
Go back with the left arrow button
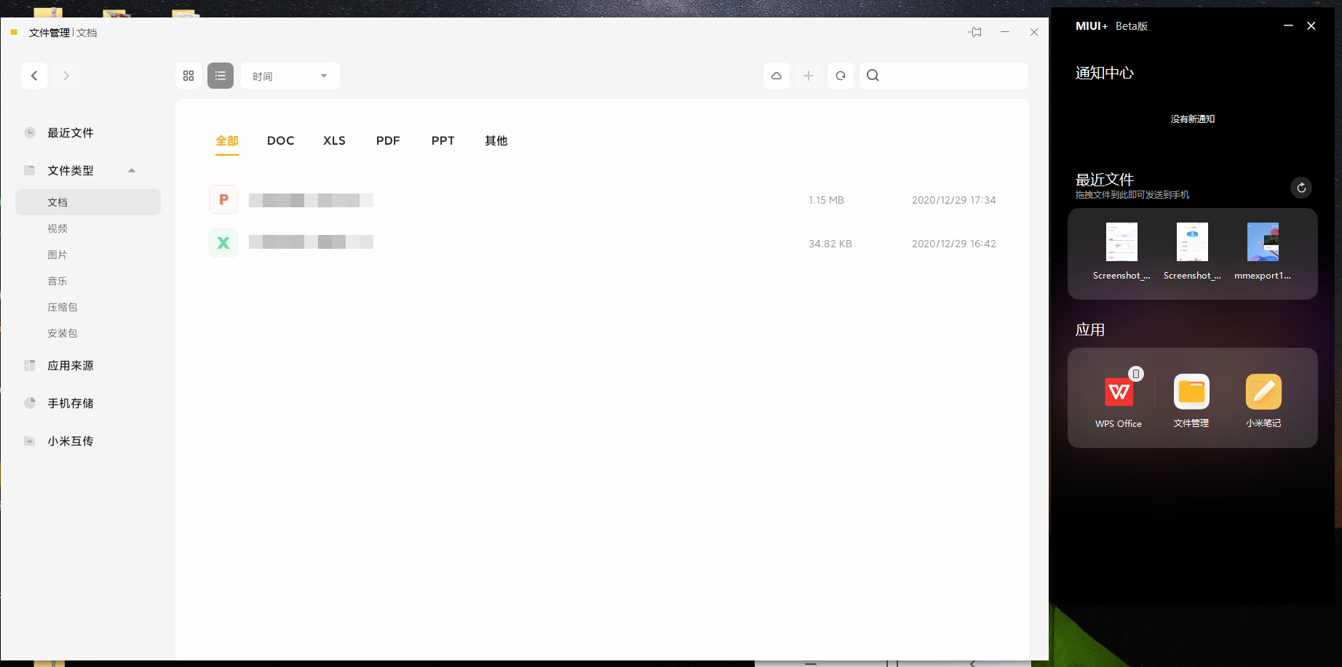pos(34,76)
